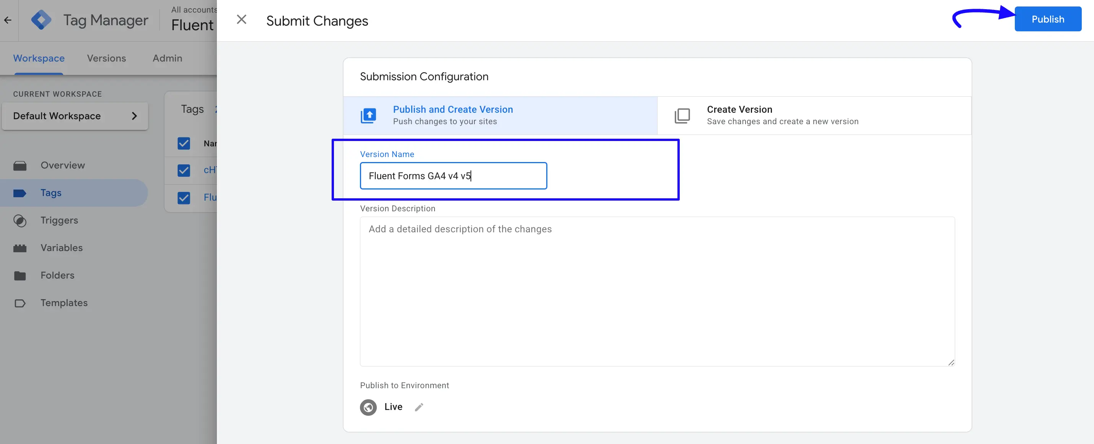Click the Folders icon
This screenshot has width=1094, height=444.
coord(20,276)
